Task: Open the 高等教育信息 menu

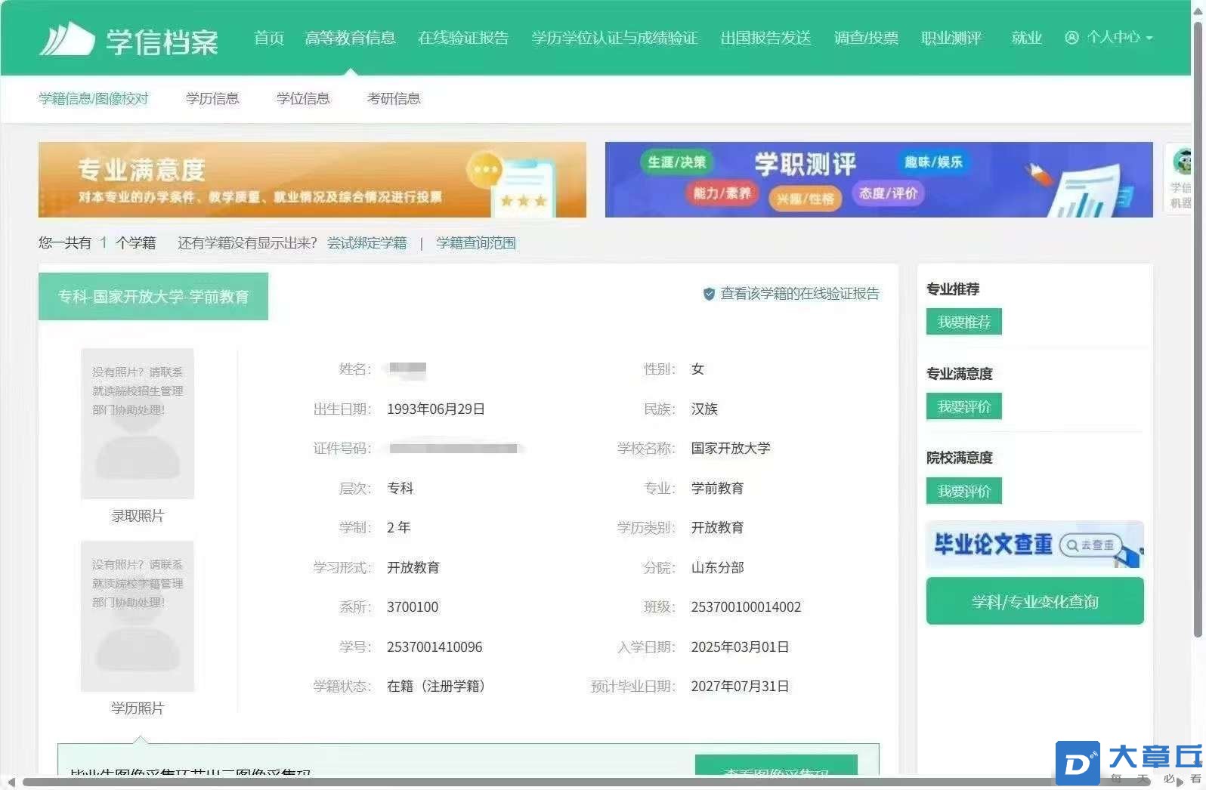Action: (350, 38)
